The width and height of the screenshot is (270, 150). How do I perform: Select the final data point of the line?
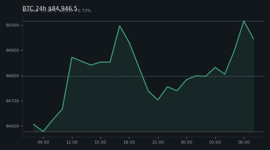click(x=253, y=39)
